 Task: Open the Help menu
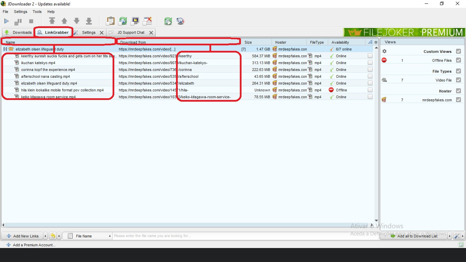tap(51, 12)
